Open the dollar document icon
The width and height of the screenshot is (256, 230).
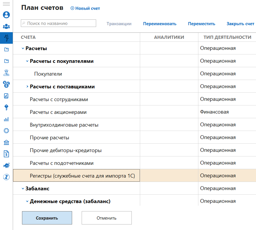[x=6, y=154]
